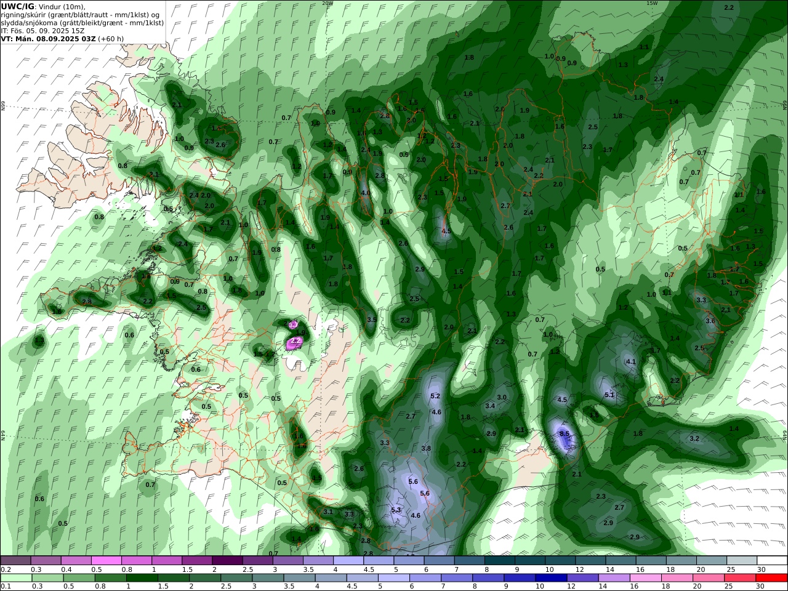Click the '3.8' precipitation value on the map
788x591 pixels.
(x=426, y=448)
